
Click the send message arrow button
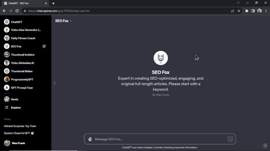point(230,139)
